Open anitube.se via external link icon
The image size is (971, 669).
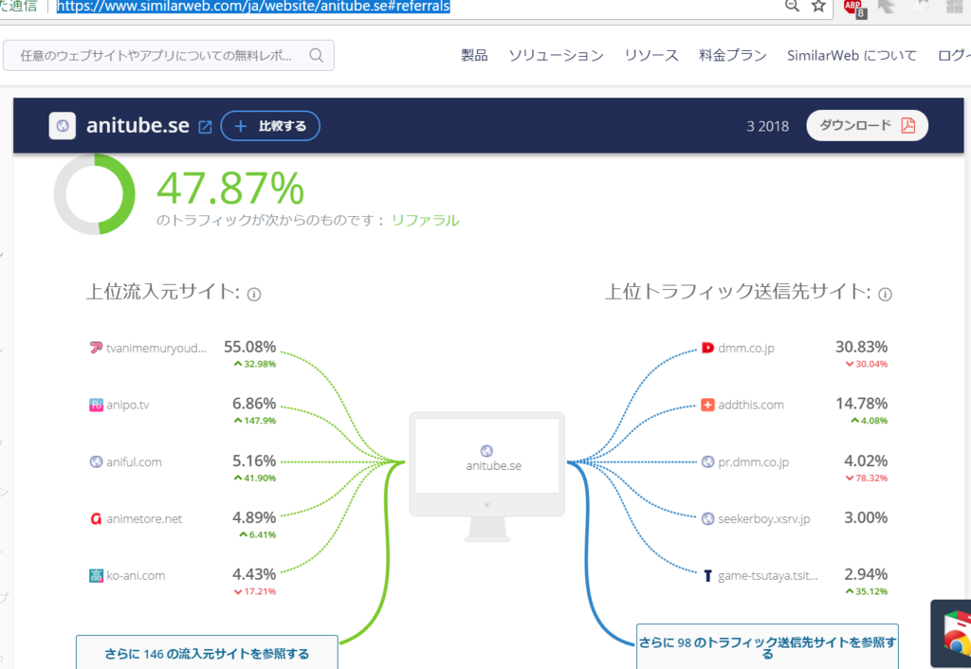point(205,127)
